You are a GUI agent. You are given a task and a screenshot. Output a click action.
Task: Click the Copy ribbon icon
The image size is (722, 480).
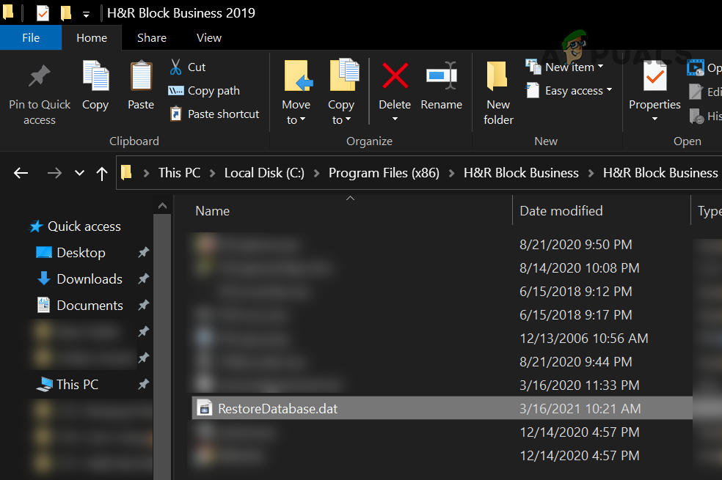pos(96,76)
